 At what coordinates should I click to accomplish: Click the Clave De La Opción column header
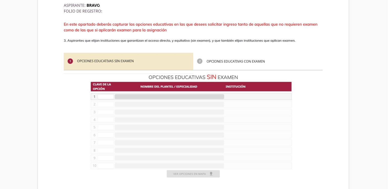[102, 86]
